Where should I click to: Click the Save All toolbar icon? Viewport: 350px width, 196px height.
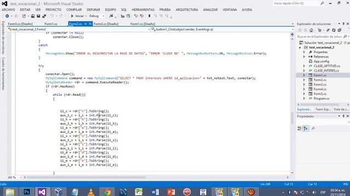coord(44,16)
